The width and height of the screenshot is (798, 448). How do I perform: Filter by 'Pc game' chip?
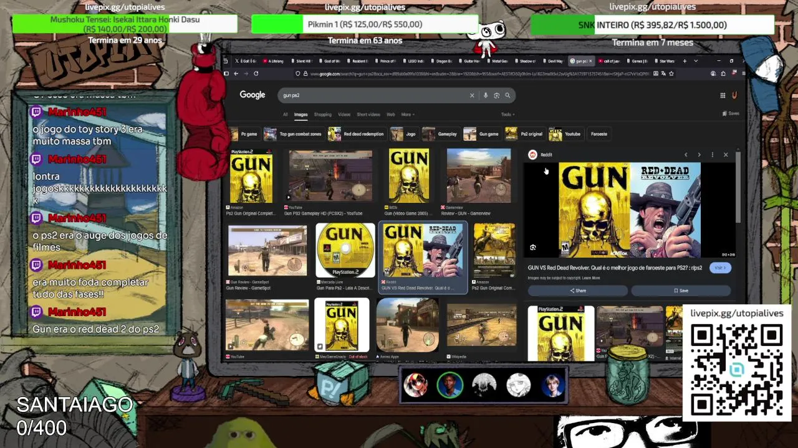click(x=245, y=134)
